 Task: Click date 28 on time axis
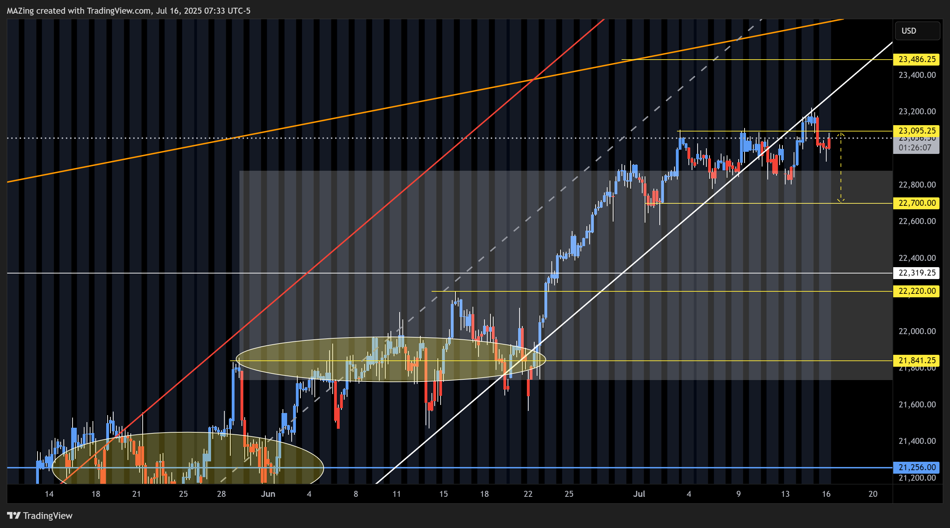(x=221, y=494)
